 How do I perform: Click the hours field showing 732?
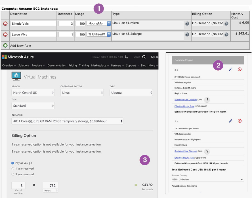51,186
